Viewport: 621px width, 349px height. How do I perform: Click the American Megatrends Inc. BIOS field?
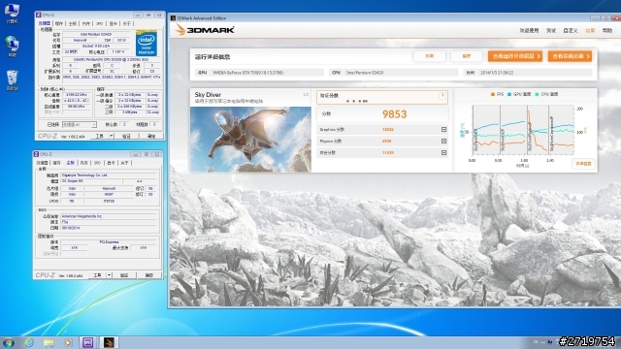(x=108, y=216)
